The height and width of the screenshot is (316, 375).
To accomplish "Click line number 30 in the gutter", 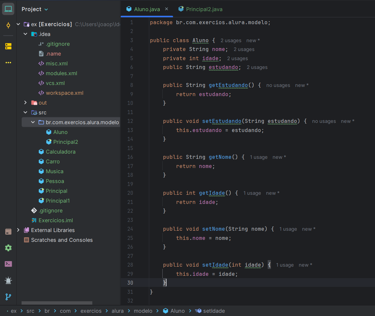I will [130, 283].
